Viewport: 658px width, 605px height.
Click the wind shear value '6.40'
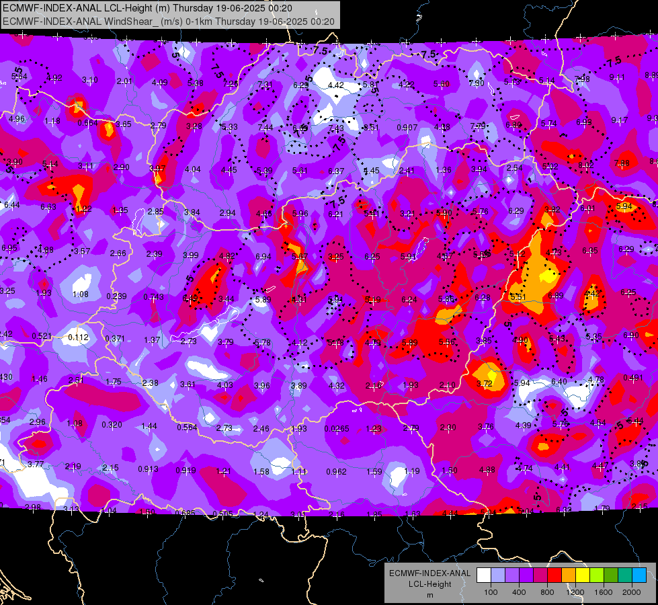(x=559, y=381)
